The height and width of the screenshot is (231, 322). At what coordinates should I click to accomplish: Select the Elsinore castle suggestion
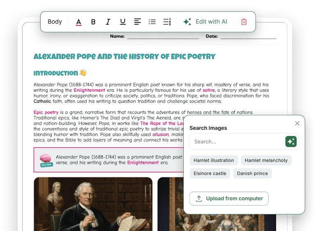click(x=210, y=173)
